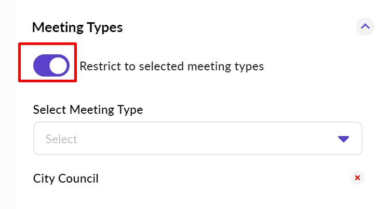
Task: Click the "Restrict to selected meeting types" label
Action: coord(171,66)
